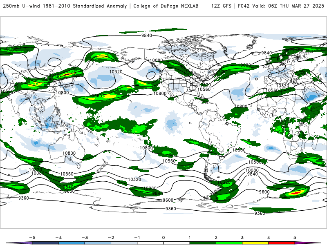Click the '10800' contour label over Australia

(x=69, y=153)
